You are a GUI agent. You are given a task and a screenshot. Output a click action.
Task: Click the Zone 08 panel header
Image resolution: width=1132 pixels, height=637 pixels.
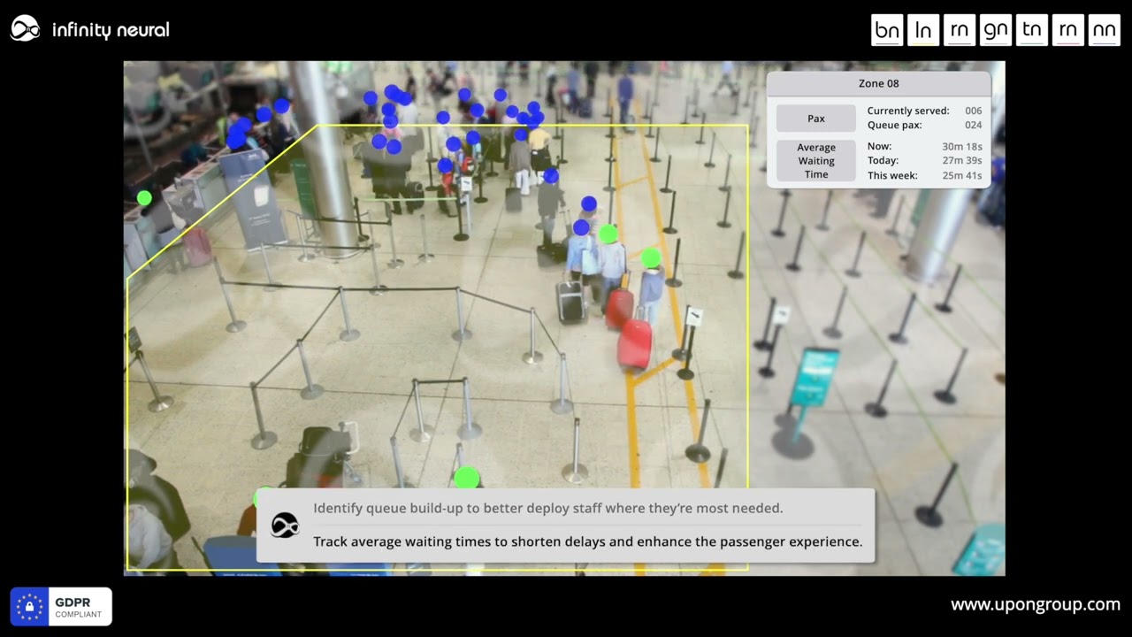(x=879, y=84)
